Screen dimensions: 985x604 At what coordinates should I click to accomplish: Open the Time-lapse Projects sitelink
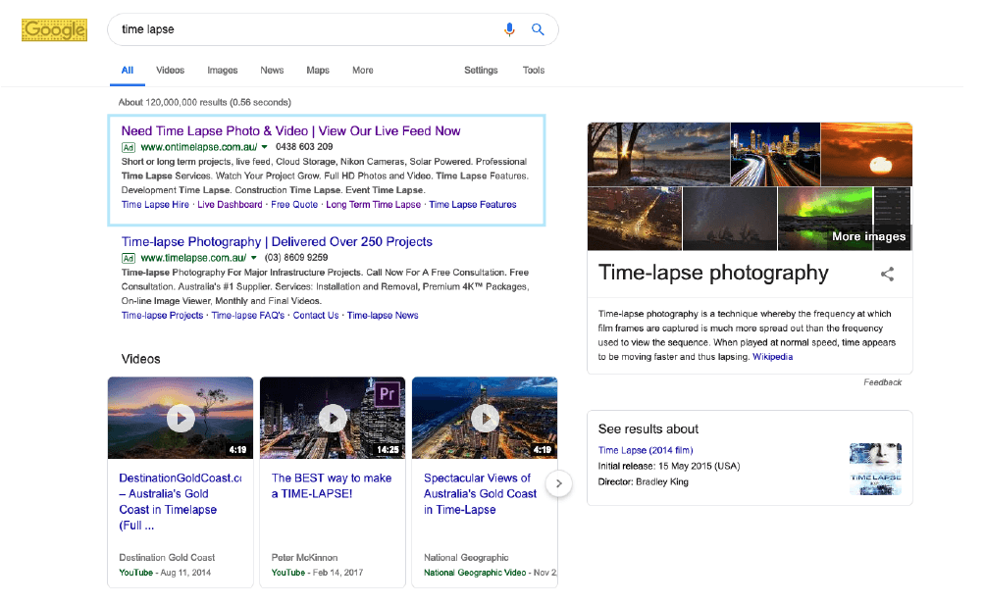pos(162,315)
